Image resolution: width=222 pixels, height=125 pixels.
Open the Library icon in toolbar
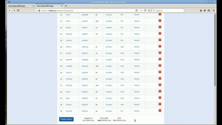click(x=205, y=10)
